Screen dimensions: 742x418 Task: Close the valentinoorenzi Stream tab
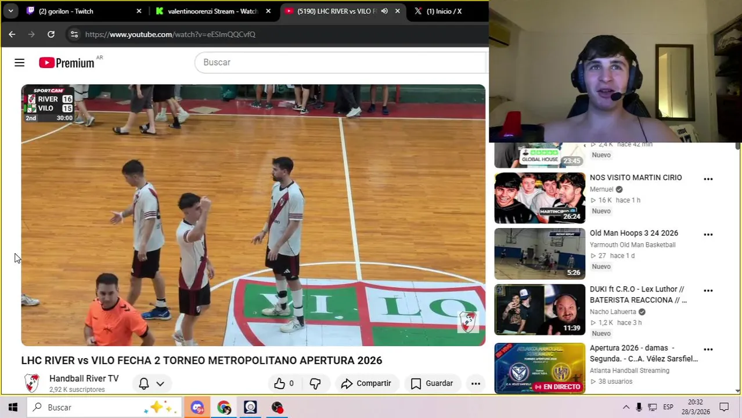pyautogui.click(x=268, y=11)
